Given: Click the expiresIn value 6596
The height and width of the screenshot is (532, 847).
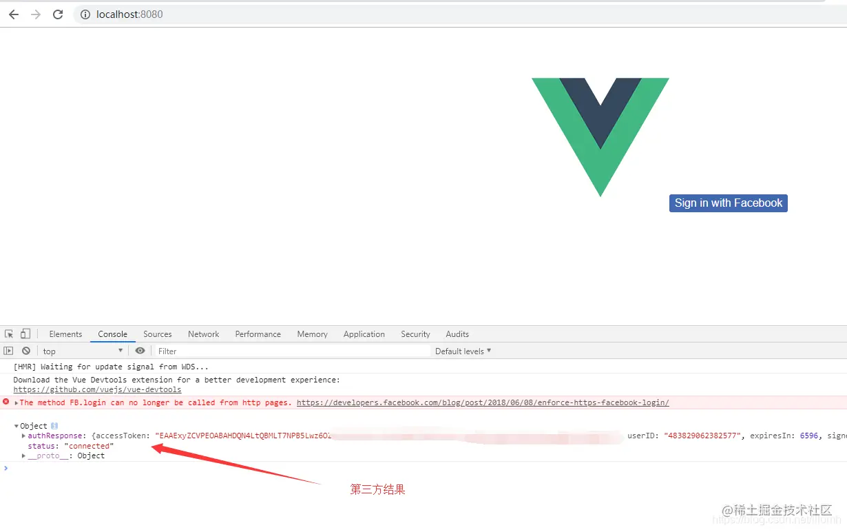Looking at the screenshot, I should click(809, 436).
